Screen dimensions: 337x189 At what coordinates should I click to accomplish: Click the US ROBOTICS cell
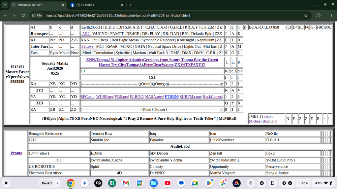[59, 166]
